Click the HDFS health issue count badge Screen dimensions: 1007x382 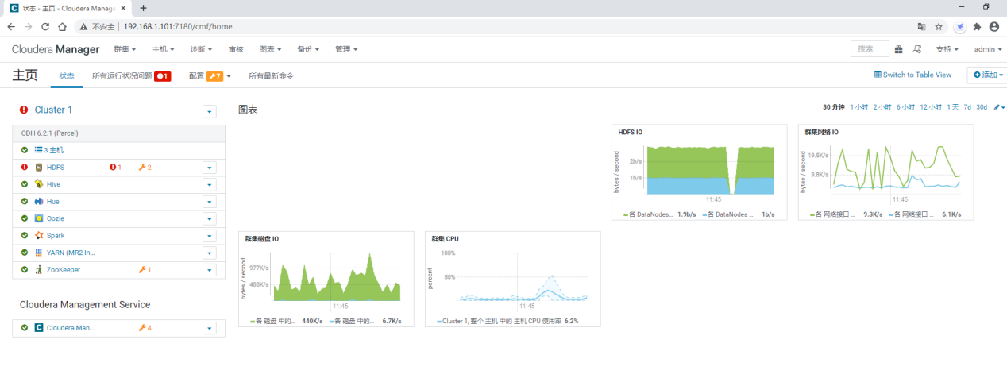pos(115,168)
